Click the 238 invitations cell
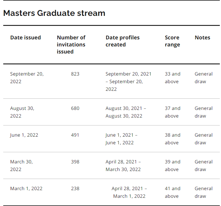The height and width of the screenshot is (206, 221). 75,188
